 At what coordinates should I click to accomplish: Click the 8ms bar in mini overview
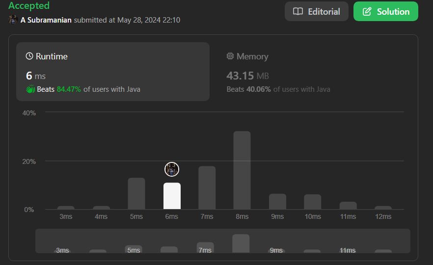point(241,243)
